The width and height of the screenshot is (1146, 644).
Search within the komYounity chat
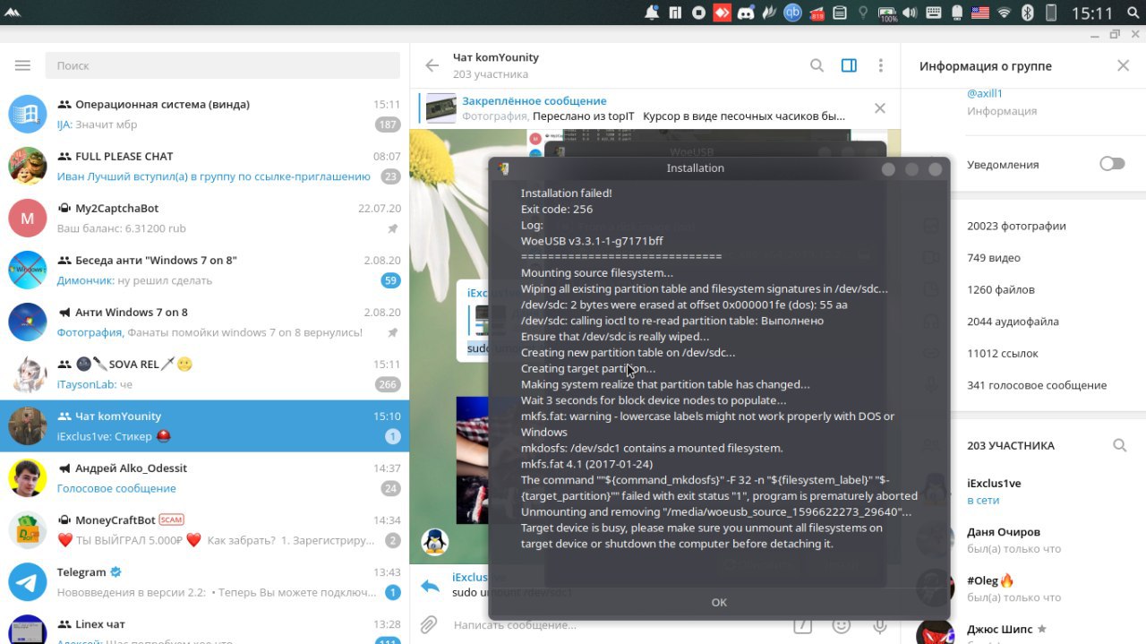[x=817, y=65]
